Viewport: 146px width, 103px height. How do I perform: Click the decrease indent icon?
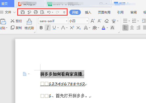pyautogui.click(x=144, y=21)
